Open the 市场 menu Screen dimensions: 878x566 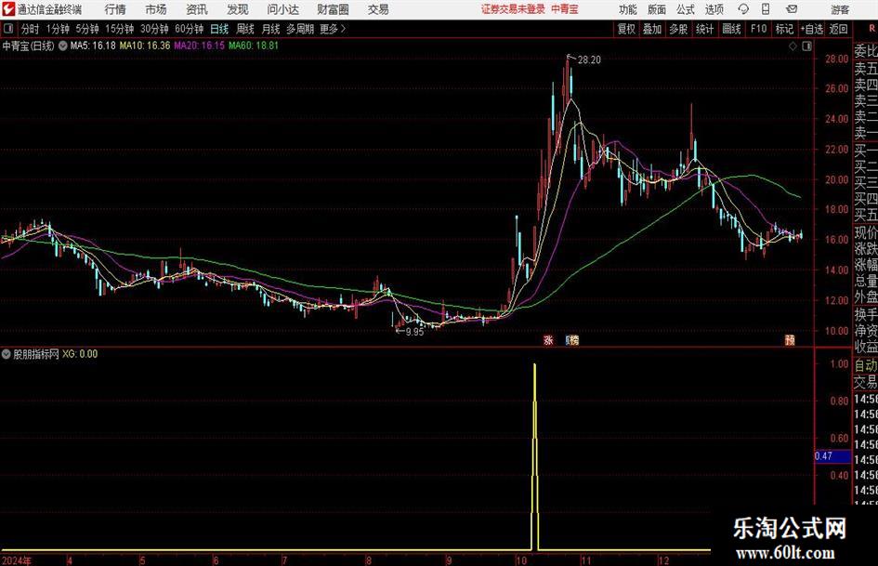pos(156,9)
